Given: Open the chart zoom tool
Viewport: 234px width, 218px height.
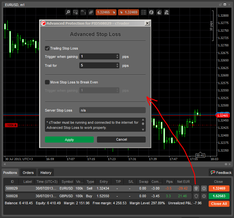Looking at the screenshot, I should [68, 12].
